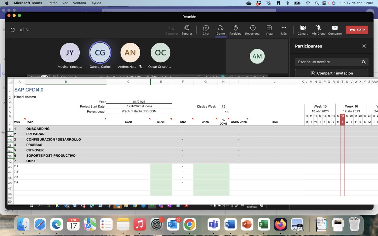Open the Wi-Fi status menu
378x236 pixels.
(308, 3)
